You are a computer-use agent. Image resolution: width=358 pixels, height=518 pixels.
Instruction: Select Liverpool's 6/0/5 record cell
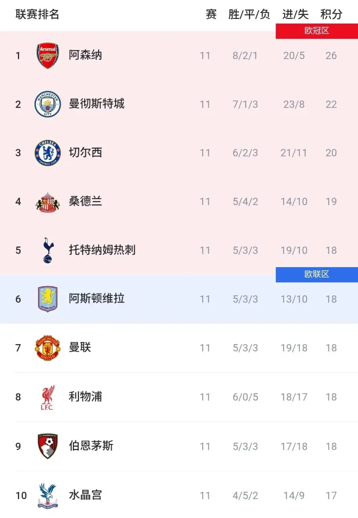point(245,397)
